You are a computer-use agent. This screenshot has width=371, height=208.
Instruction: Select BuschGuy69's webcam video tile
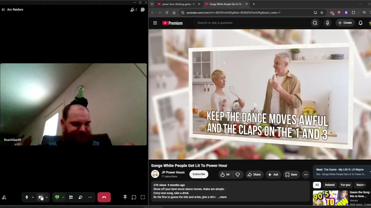click(x=73, y=104)
